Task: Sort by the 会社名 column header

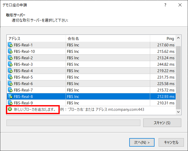Action: pyautogui.click(x=108, y=38)
